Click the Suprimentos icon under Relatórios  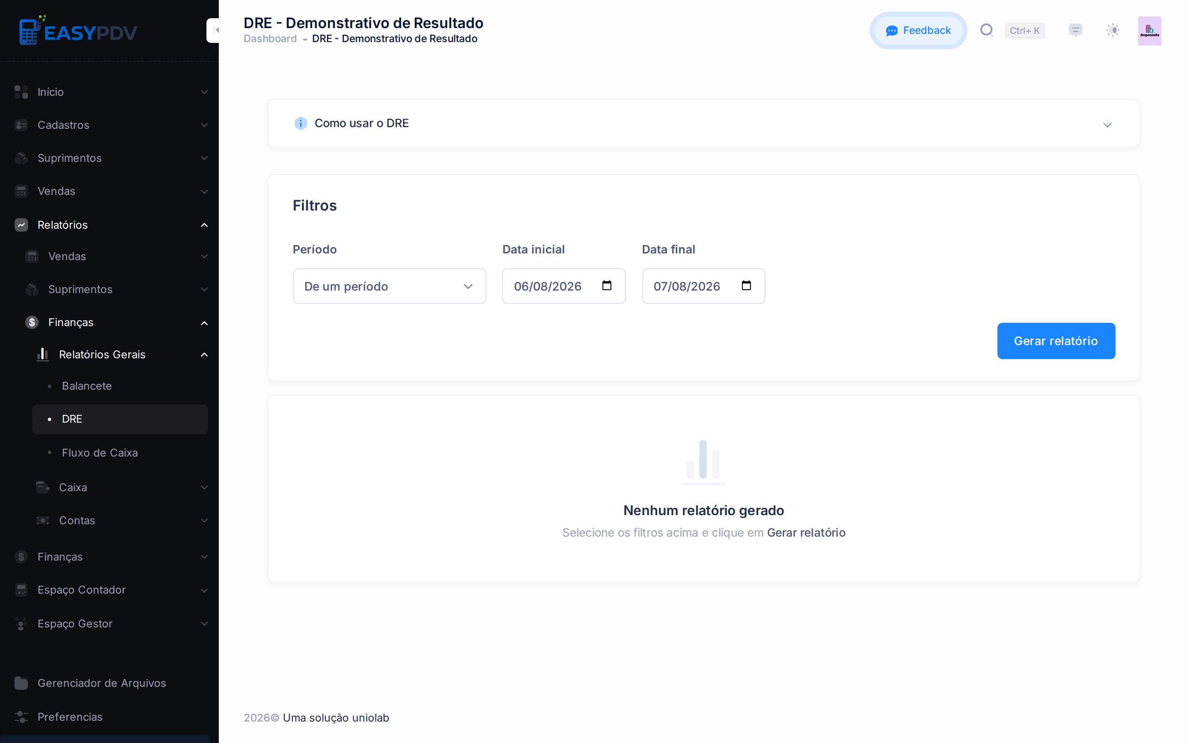coord(32,289)
